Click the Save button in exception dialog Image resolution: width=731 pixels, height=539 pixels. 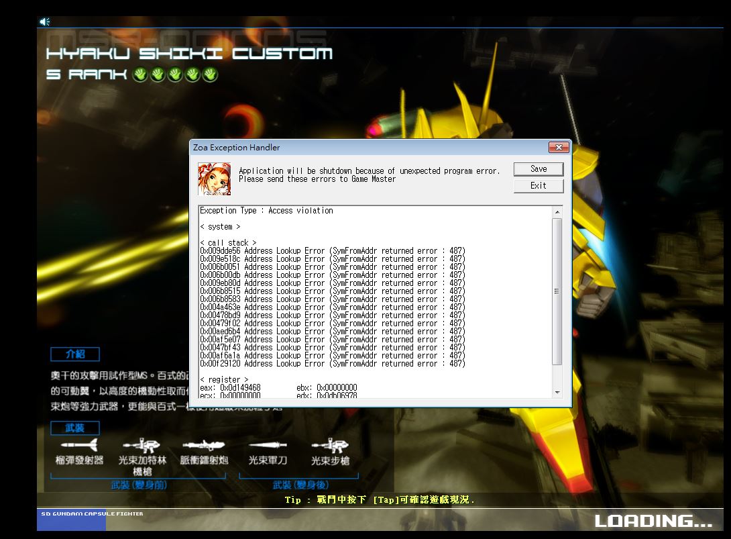coord(539,169)
